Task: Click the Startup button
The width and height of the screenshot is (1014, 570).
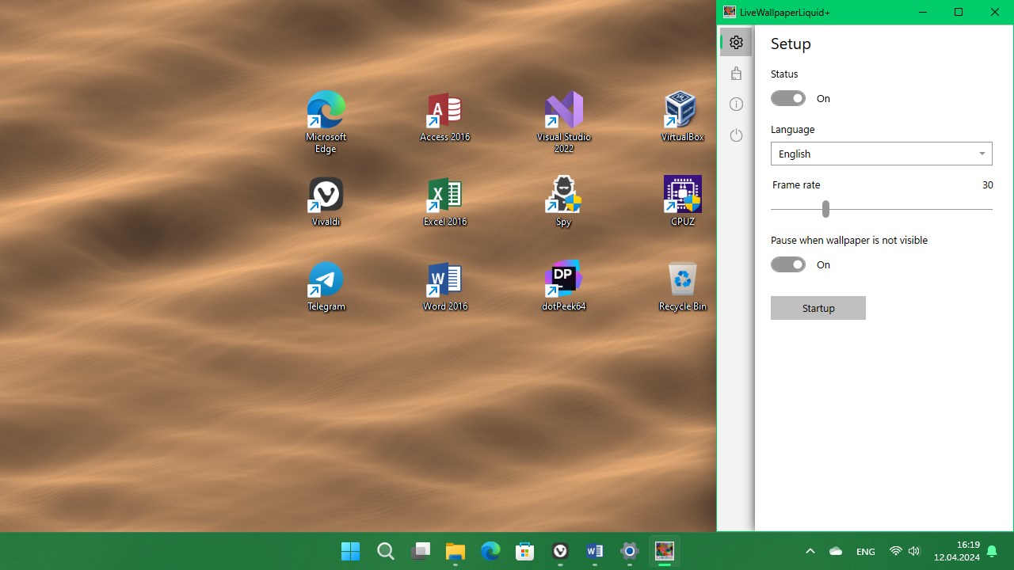Action: [x=818, y=308]
